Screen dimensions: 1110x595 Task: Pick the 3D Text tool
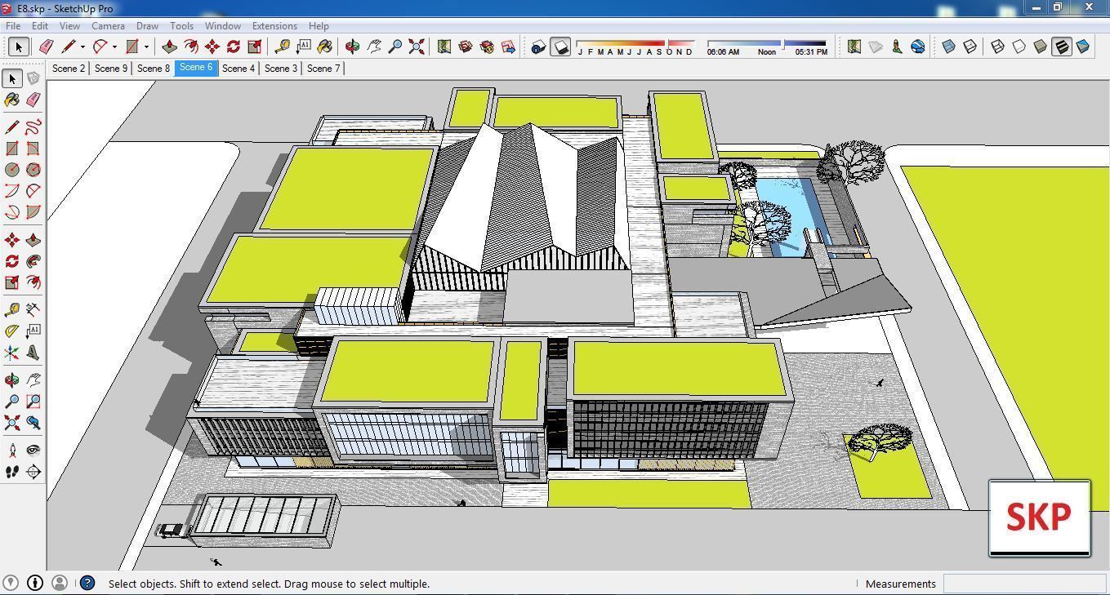(33, 353)
